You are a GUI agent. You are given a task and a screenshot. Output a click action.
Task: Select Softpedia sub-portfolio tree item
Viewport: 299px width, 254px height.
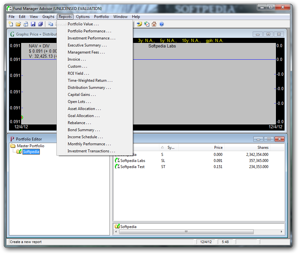coord(31,152)
